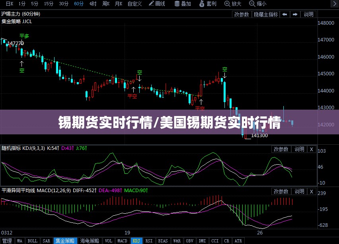Screen dimensions: 339x244
Task: Click the DEA:-498 value in MACD header
Action: point(110,191)
